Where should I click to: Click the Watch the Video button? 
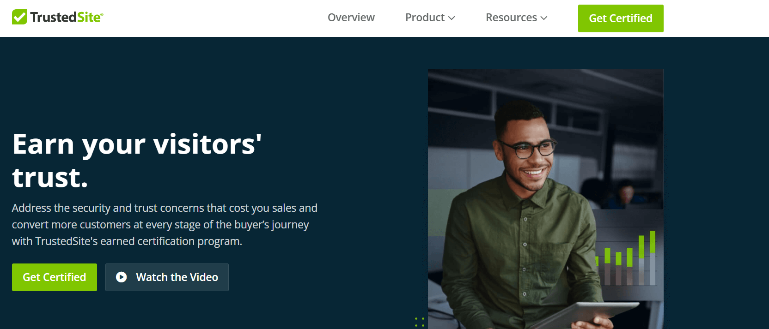tap(167, 277)
